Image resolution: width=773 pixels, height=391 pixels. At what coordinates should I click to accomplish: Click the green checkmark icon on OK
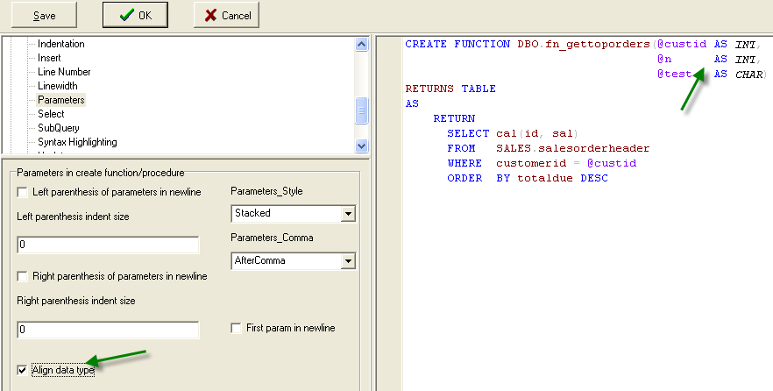tap(127, 15)
